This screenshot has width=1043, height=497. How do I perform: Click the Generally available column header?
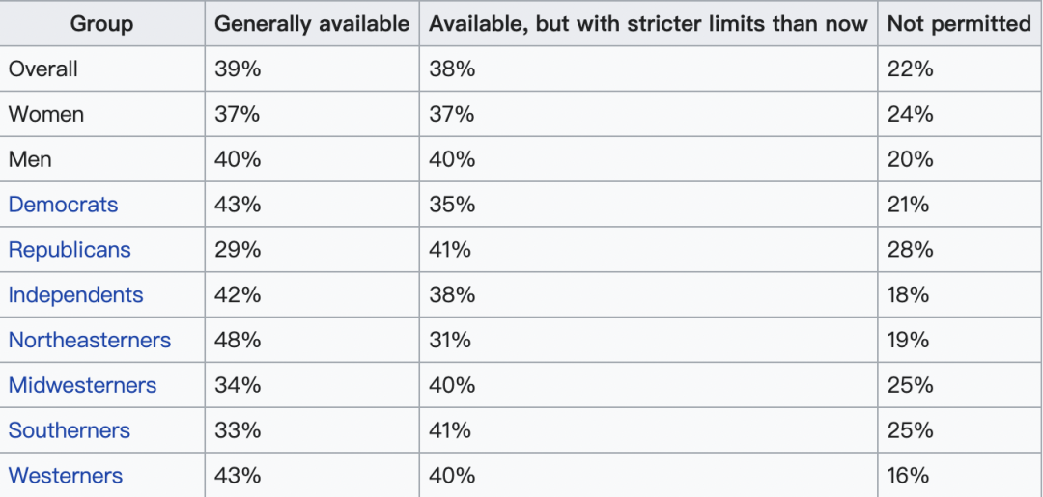click(312, 24)
